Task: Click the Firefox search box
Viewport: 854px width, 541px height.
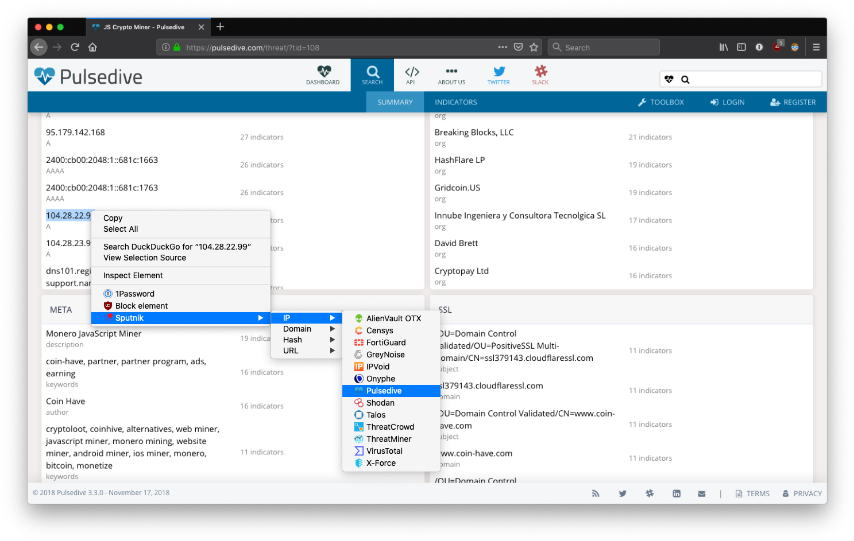Action: click(604, 47)
